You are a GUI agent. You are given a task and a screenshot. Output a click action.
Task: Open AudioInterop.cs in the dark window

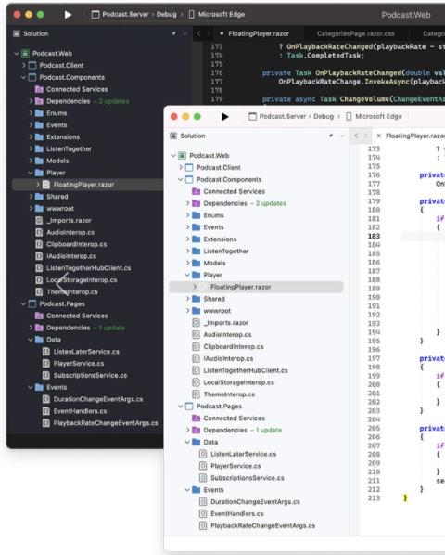(x=70, y=233)
